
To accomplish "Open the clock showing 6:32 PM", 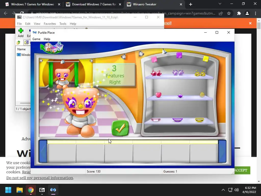I will tap(249, 190).
